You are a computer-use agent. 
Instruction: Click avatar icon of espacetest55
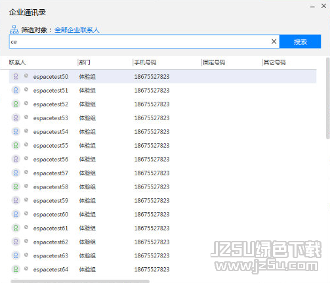16,145
